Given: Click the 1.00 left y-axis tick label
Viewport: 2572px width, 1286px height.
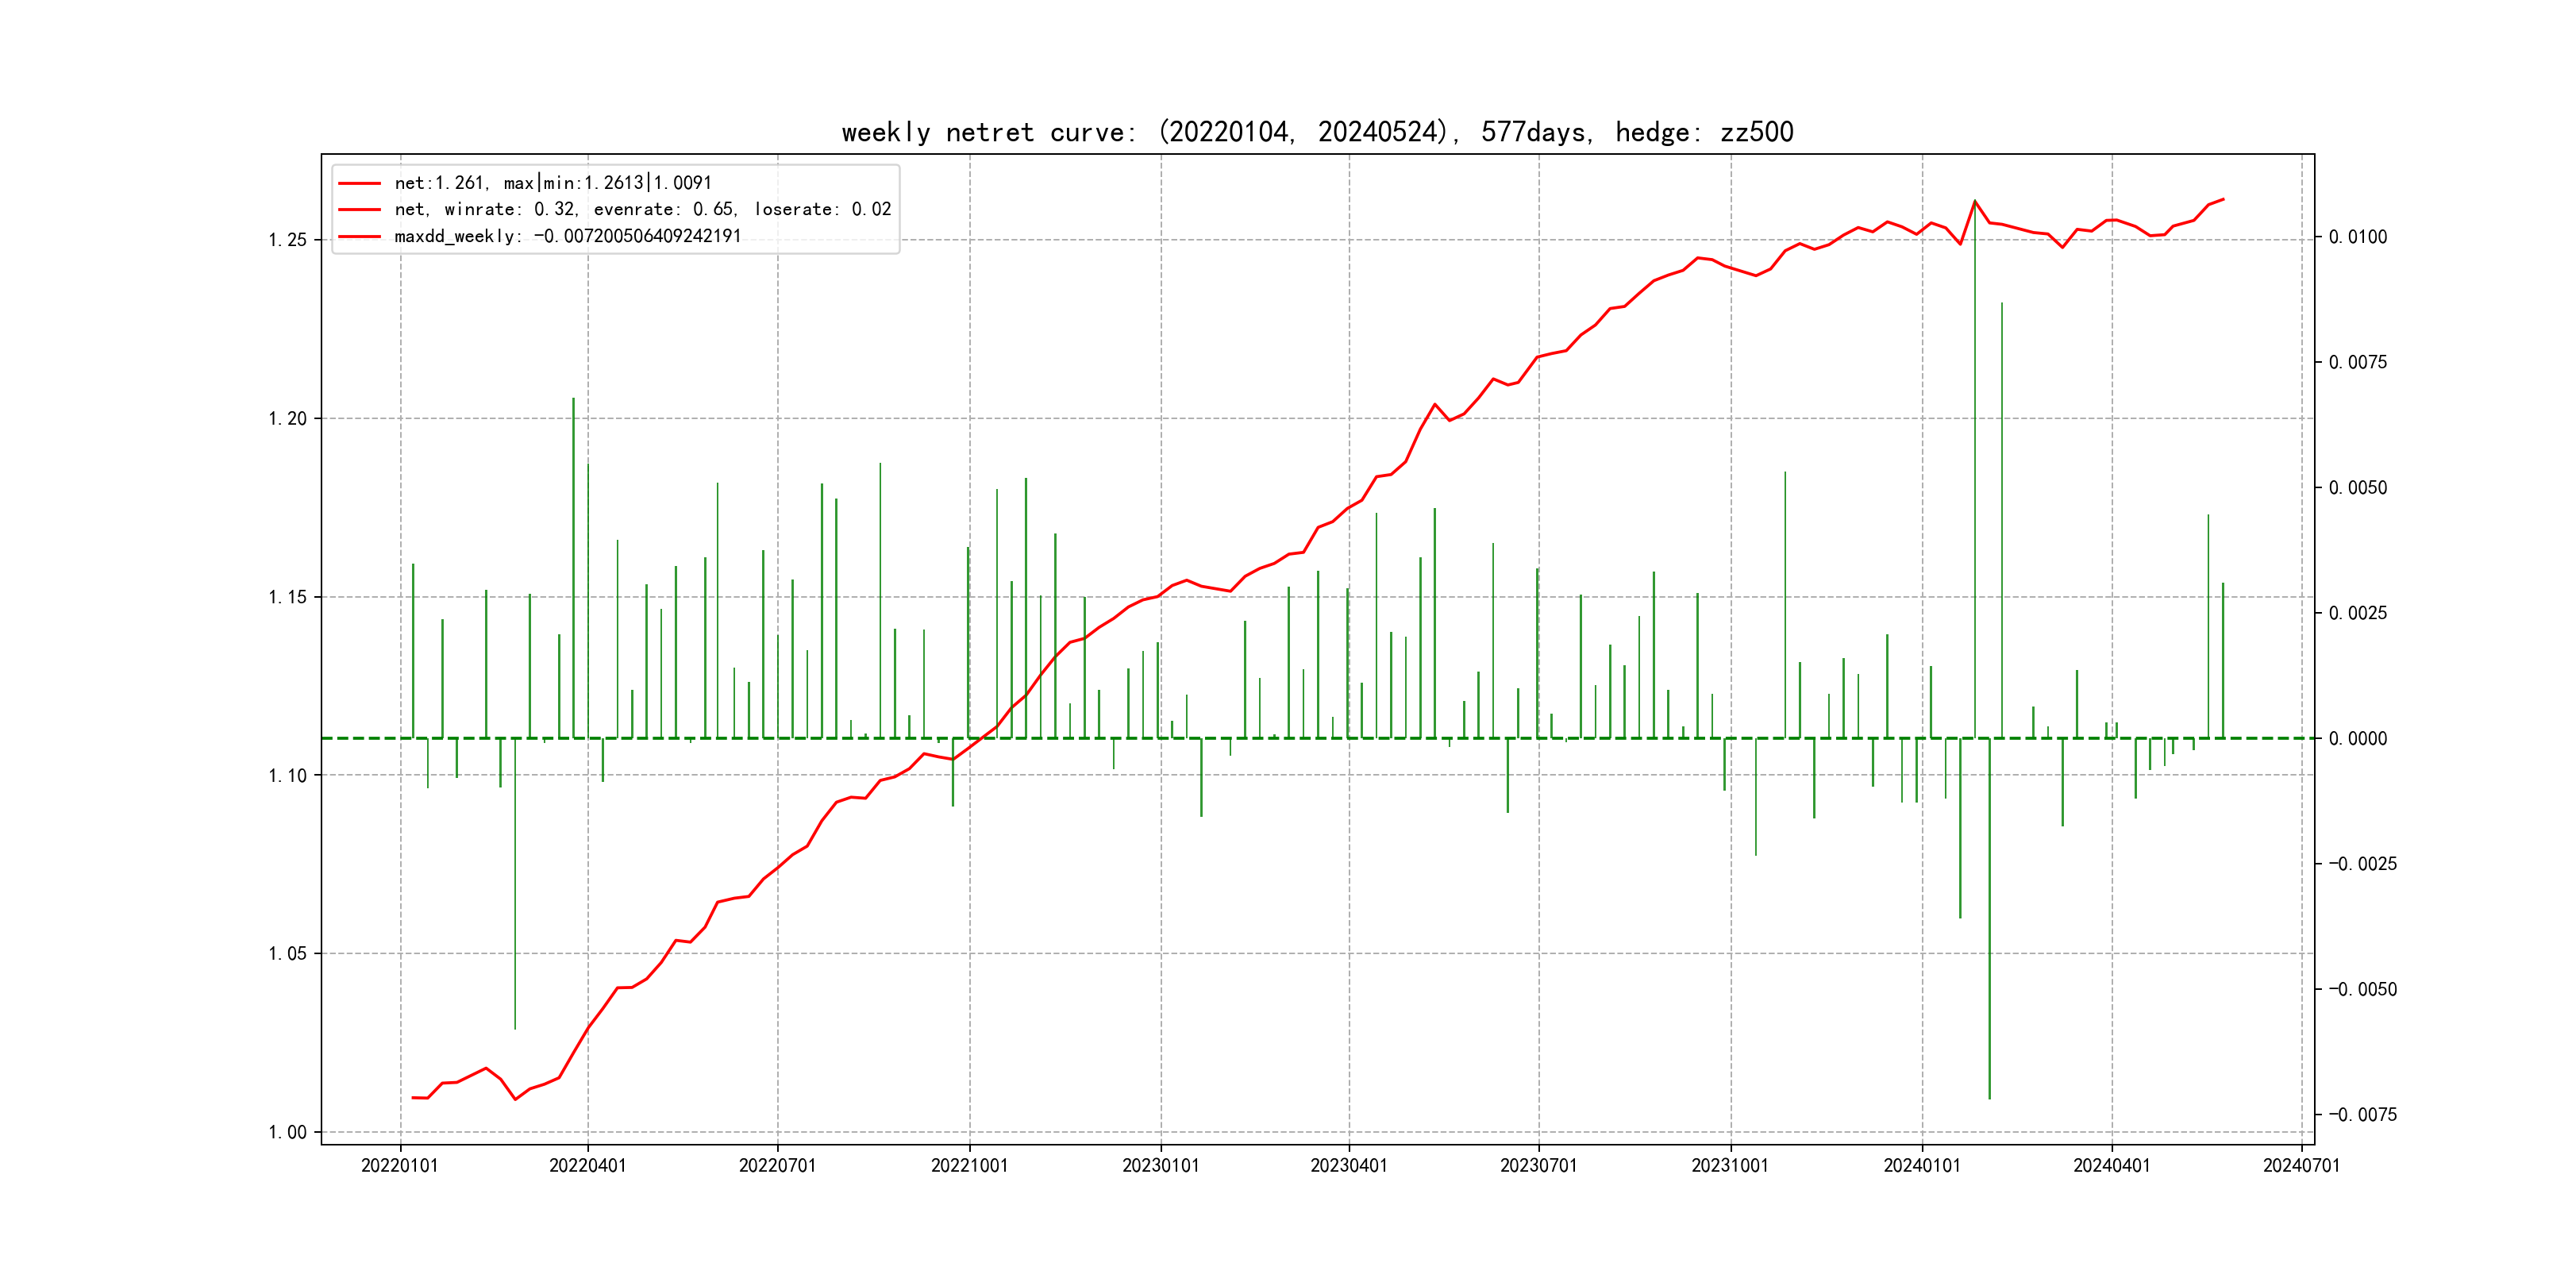Looking at the screenshot, I should [x=287, y=1132].
